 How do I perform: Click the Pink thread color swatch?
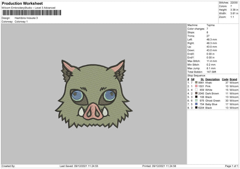(196, 86)
